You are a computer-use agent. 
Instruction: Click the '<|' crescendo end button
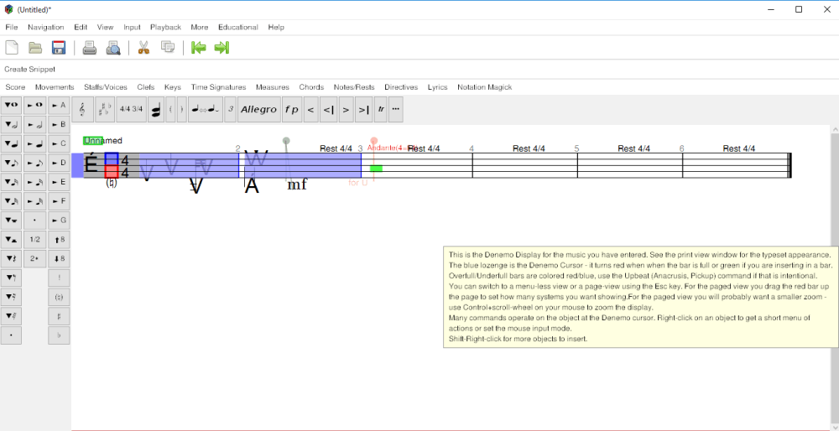coord(329,109)
